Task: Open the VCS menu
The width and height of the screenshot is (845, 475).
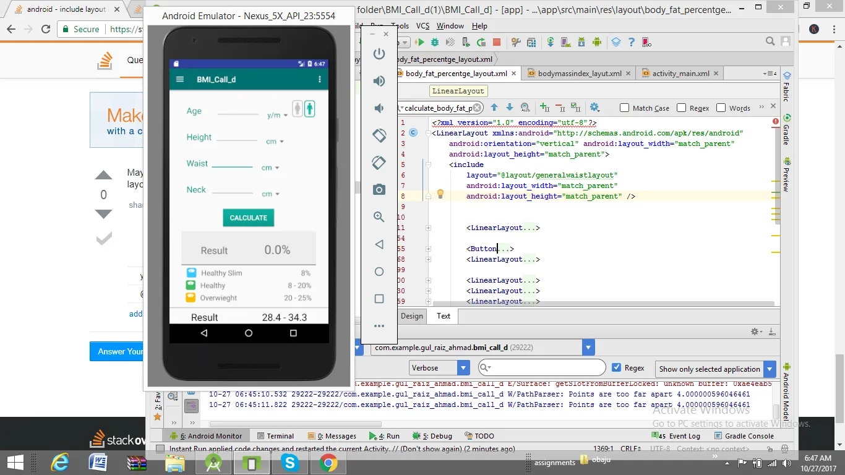Action: pyautogui.click(x=422, y=26)
